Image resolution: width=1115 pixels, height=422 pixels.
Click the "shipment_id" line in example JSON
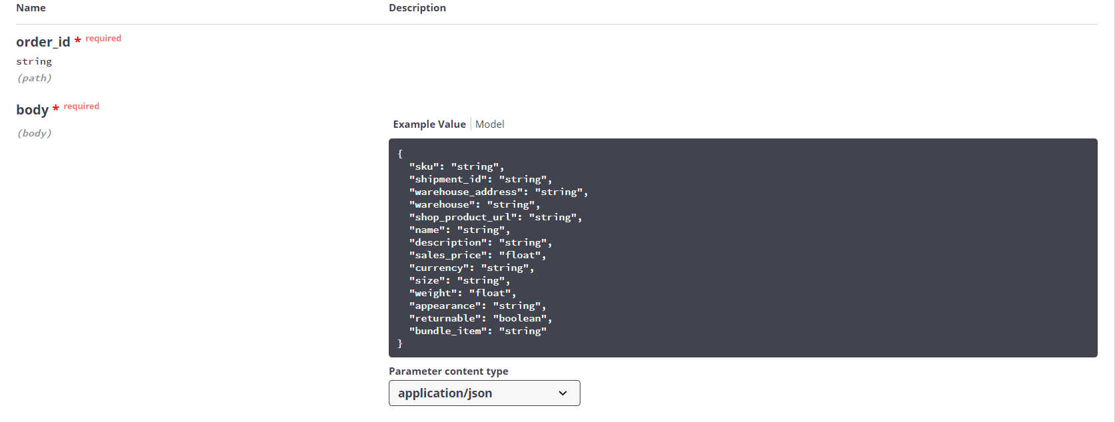click(x=481, y=179)
